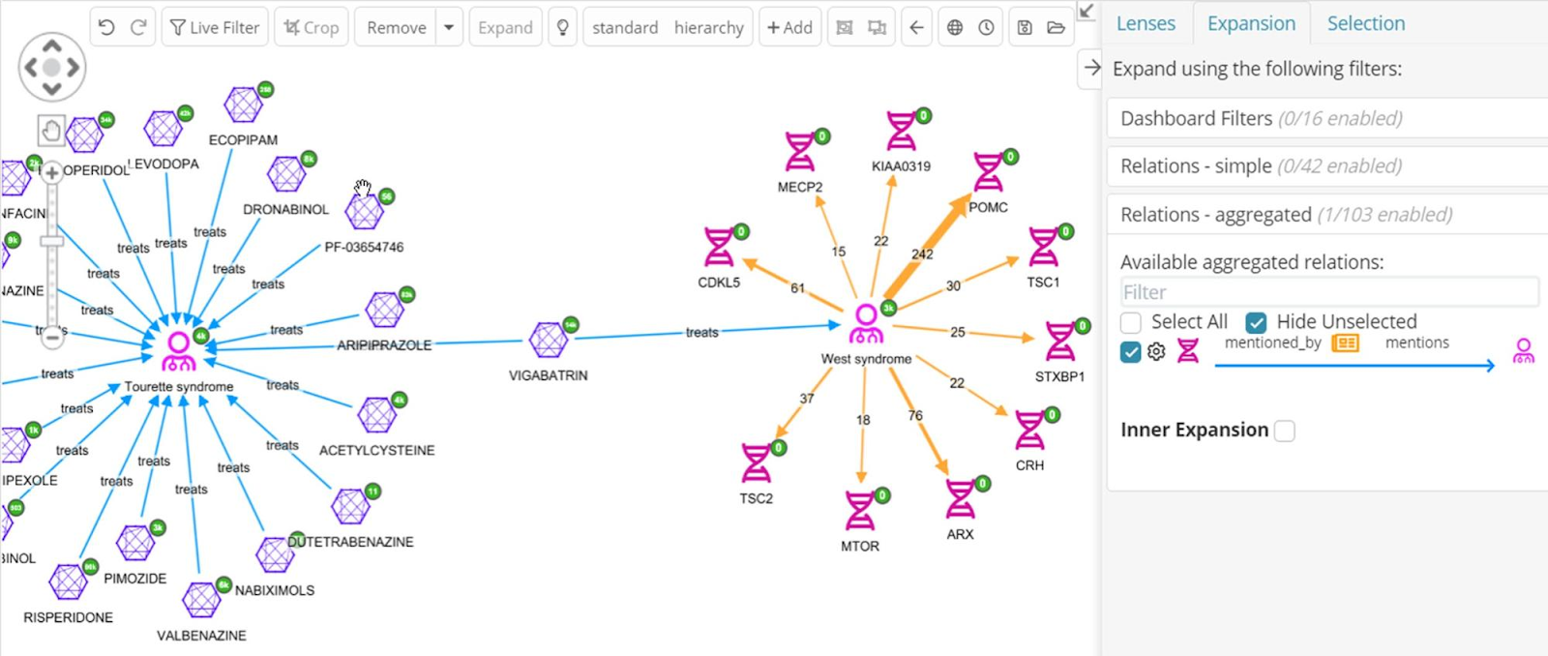Image resolution: width=1548 pixels, height=656 pixels.
Task: Click the undo arrow icon
Action: pyautogui.click(x=106, y=27)
